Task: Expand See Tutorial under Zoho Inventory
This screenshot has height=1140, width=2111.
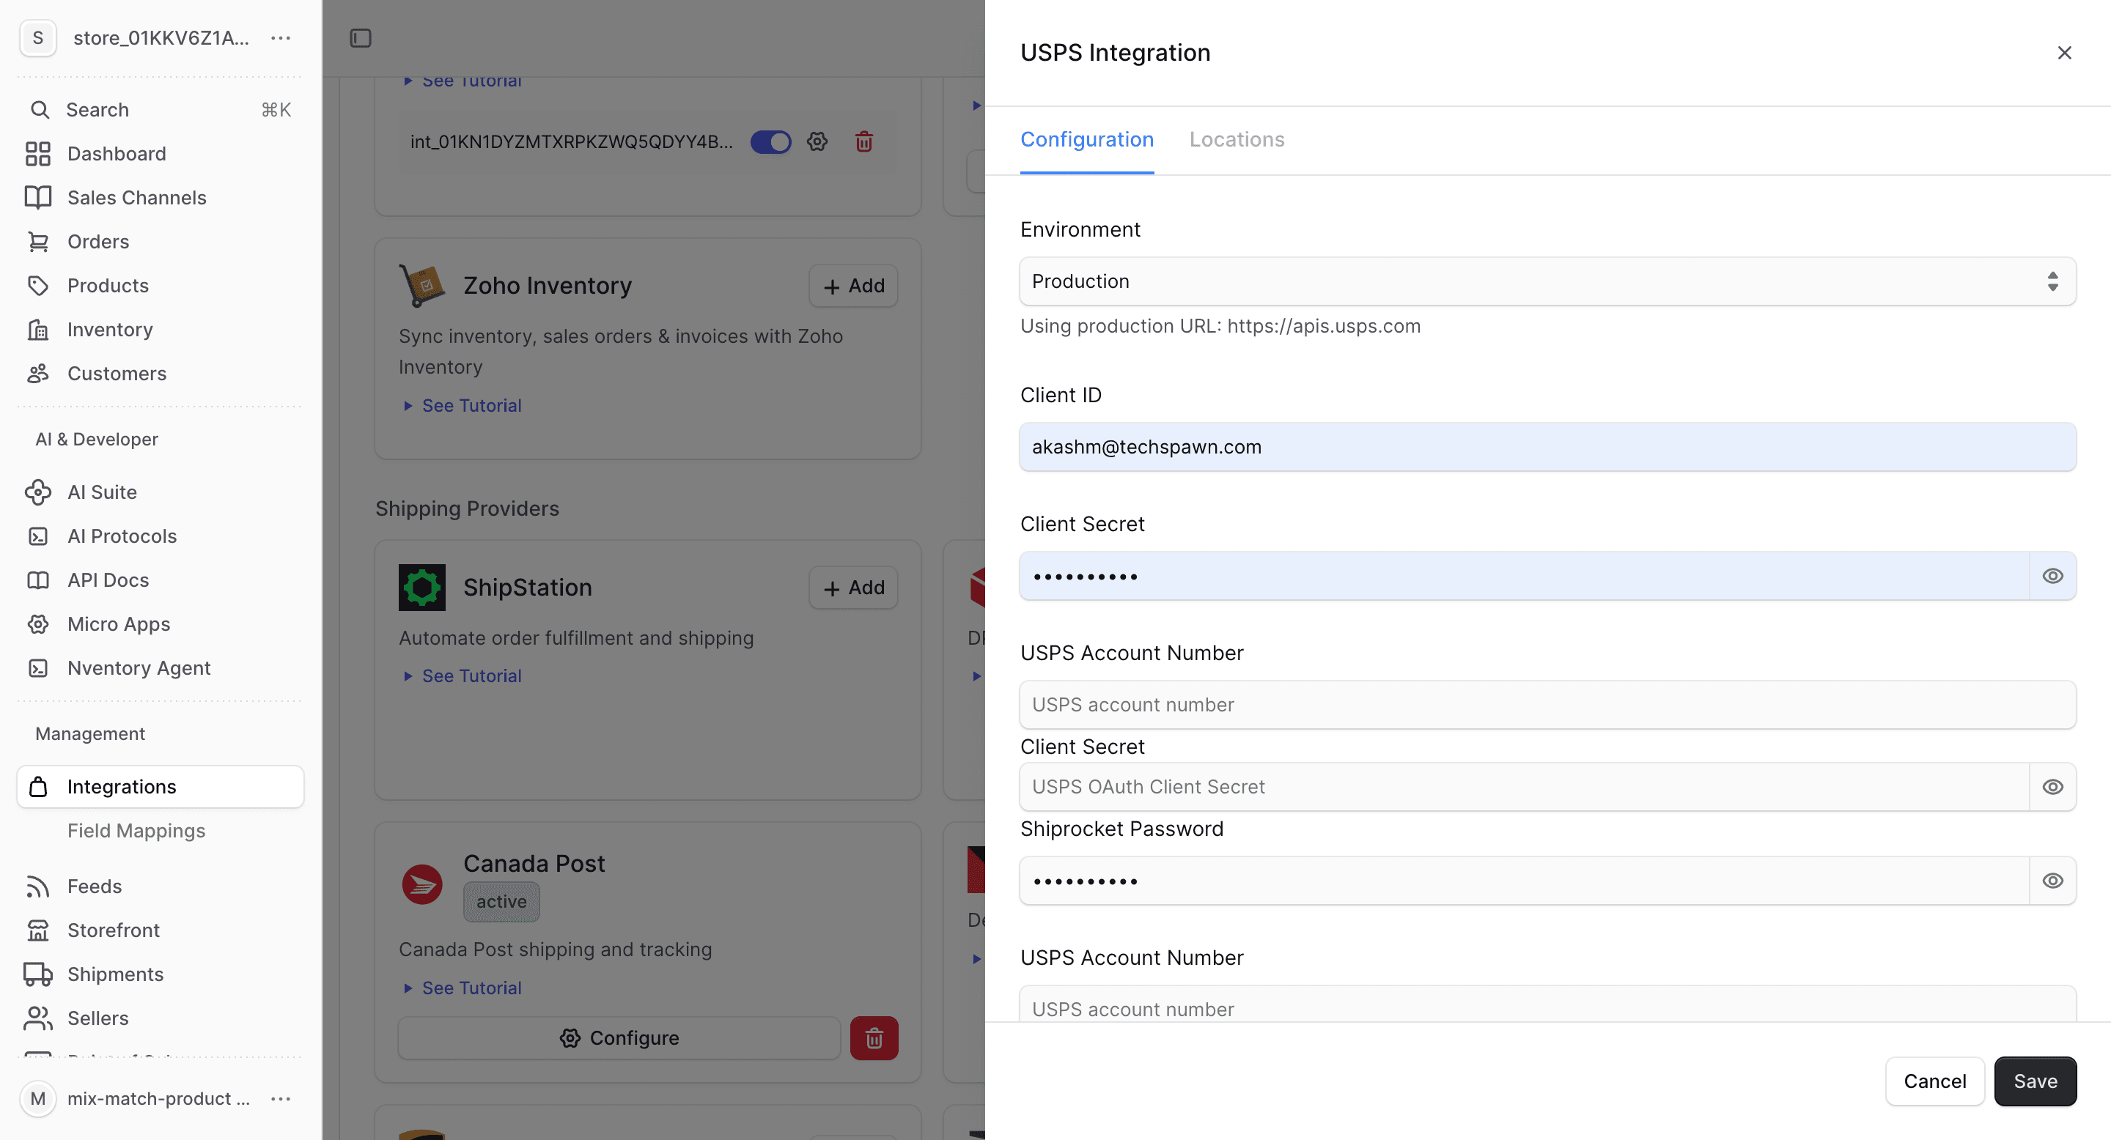Action: [x=463, y=406]
